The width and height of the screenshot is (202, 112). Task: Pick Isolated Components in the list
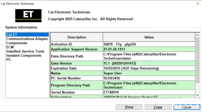coord(24,55)
